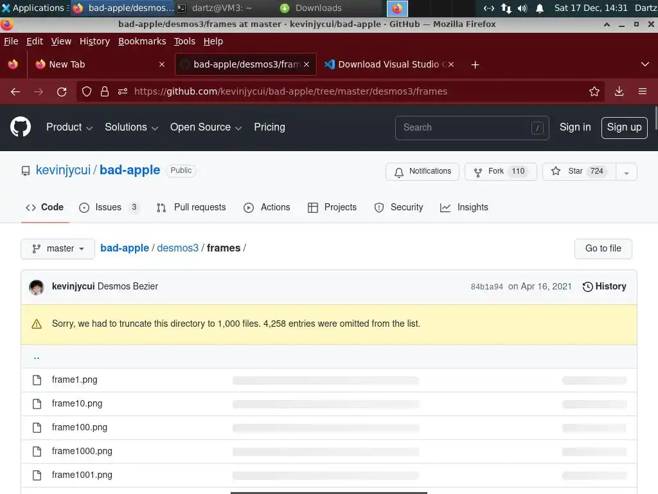Go up via the parent directory dots
The width and height of the screenshot is (658, 494).
(37, 358)
